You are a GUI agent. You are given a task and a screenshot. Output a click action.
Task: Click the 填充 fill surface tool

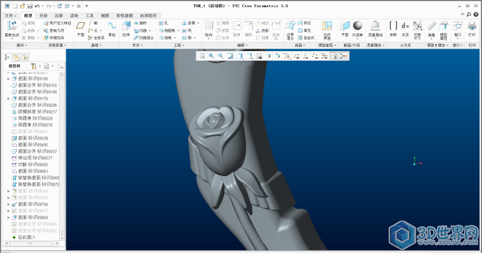pos(305,31)
